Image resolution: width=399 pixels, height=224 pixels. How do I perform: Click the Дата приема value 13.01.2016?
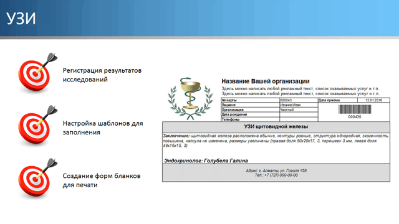click(373, 100)
